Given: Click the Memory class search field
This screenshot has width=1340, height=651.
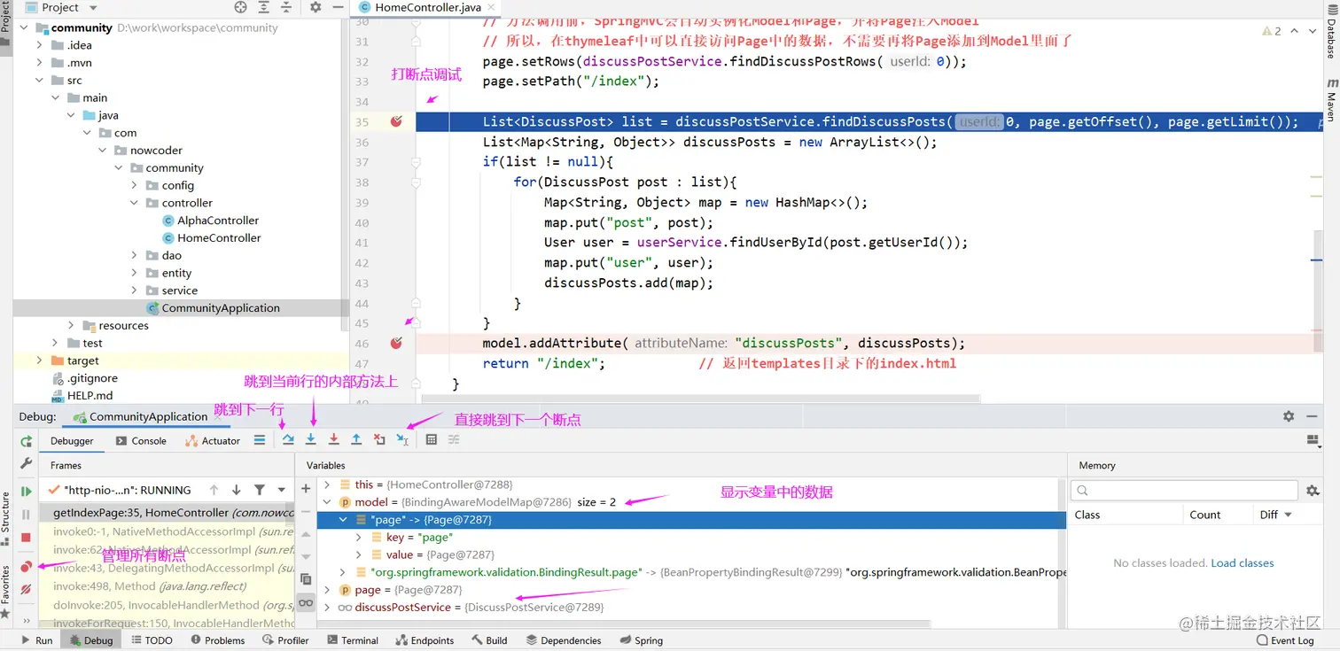Looking at the screenshot, I should coord(1185,491).
